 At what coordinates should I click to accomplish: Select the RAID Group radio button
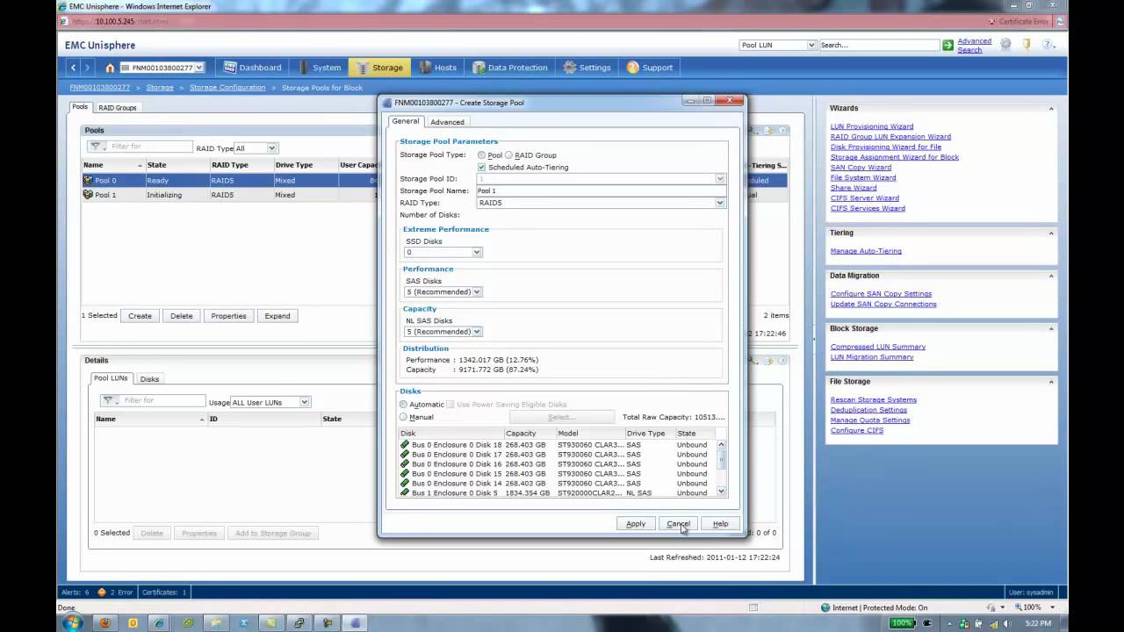point(508,155)
